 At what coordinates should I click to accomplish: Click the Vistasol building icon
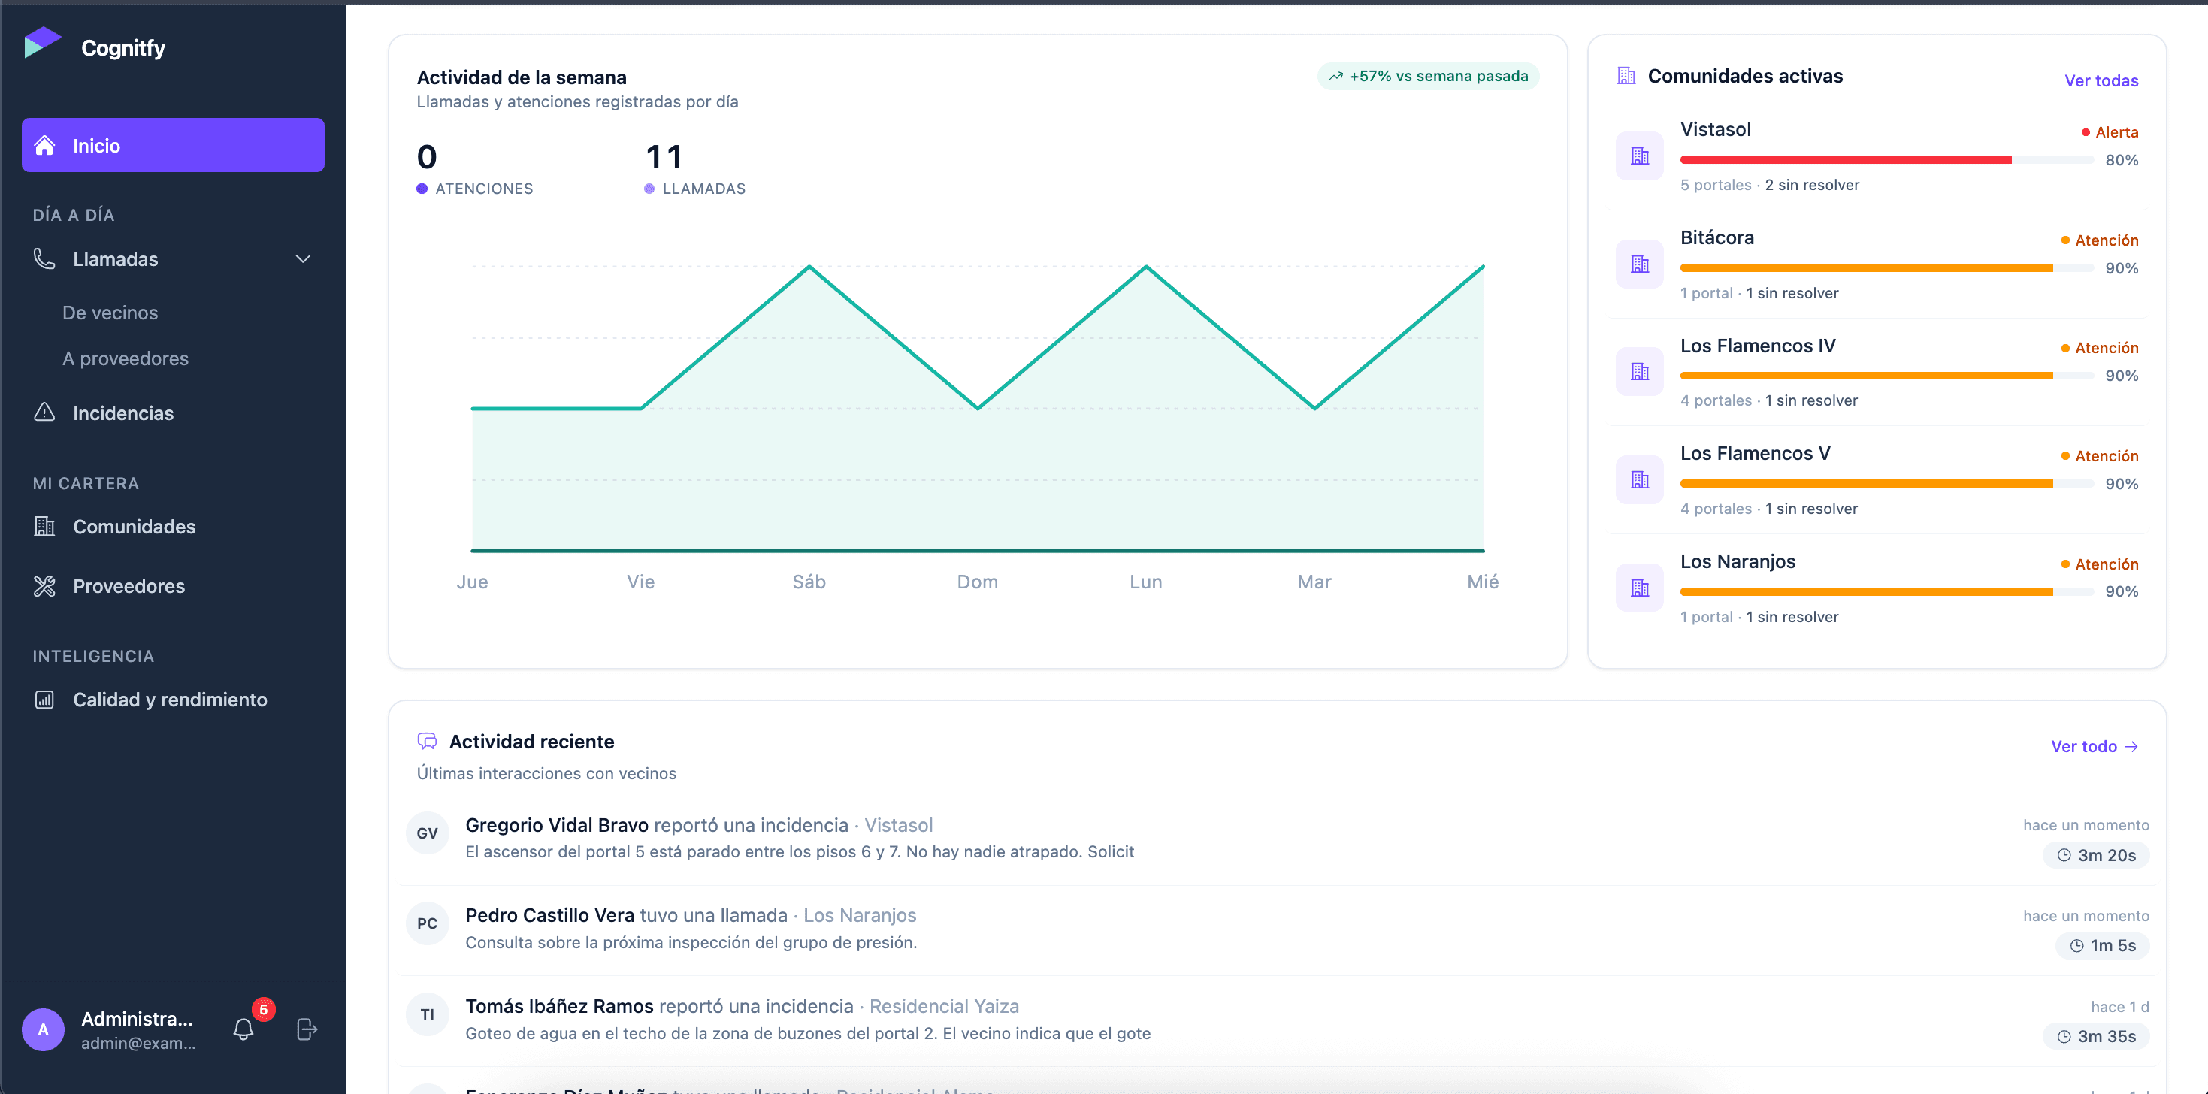click(1639, 156)
